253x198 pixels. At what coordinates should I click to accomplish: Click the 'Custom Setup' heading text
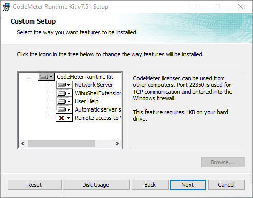(x=33, y=21)
